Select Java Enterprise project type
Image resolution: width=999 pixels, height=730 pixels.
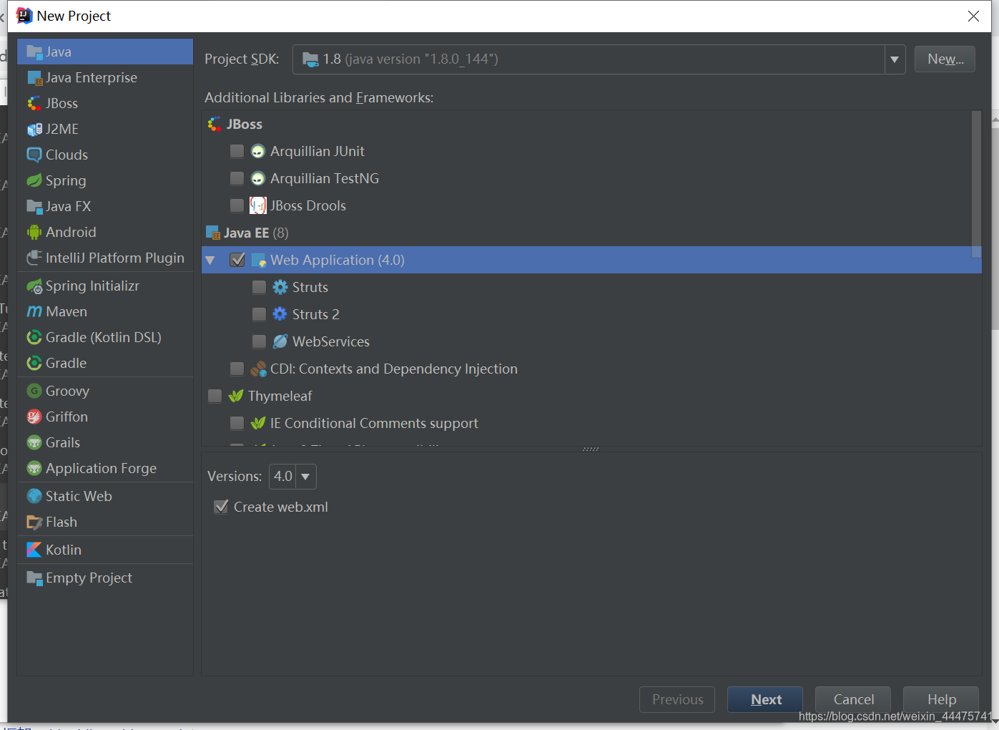tap(105, 78)
